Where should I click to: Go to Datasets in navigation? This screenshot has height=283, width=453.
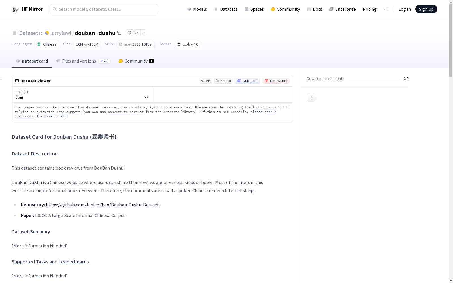pos(226,9)
